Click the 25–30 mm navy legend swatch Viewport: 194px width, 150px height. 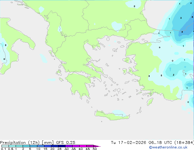tap(62, 146)
